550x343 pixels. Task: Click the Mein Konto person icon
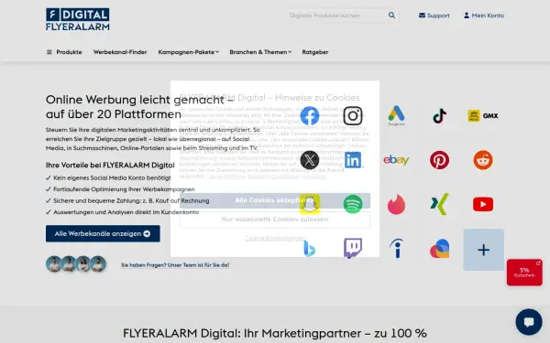(x=467, y=15)
